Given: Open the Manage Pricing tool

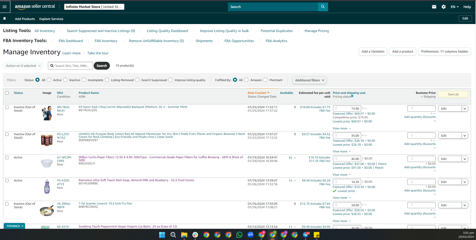Looking at the screenshot, I should tap(317, 31).
